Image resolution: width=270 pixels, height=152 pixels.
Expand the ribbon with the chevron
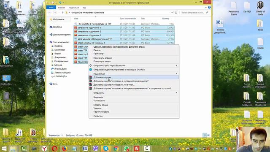[205, 8]
